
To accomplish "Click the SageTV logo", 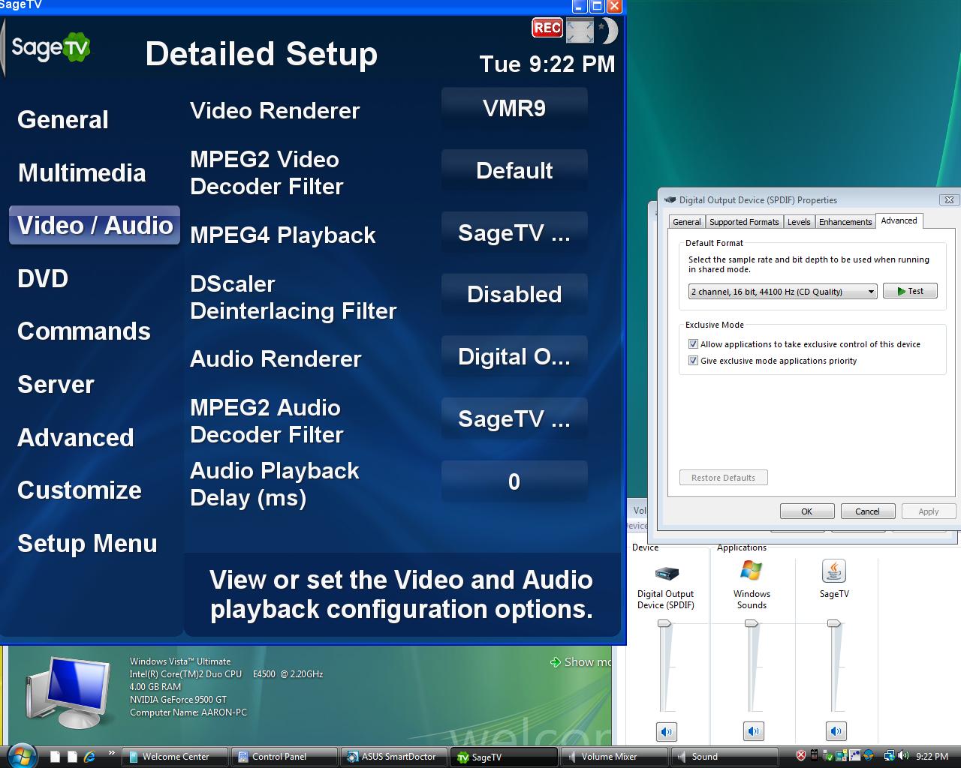I will pyautogui.click(x=50, y=49).
